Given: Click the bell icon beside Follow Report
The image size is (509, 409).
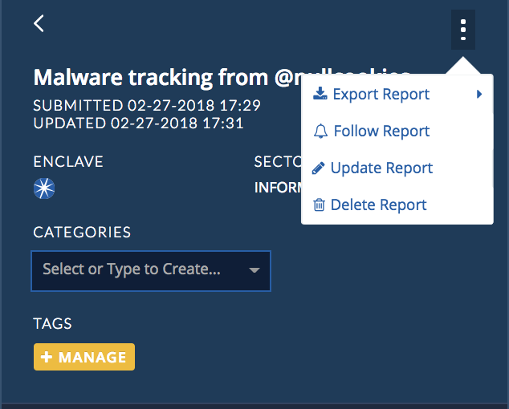Looking at the screenshot, I should (320, 131).
